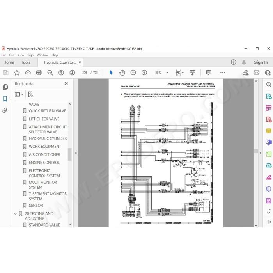Open the right-pane search zoom tool
The height and width of the screenshot is (273, 273).
269,85
